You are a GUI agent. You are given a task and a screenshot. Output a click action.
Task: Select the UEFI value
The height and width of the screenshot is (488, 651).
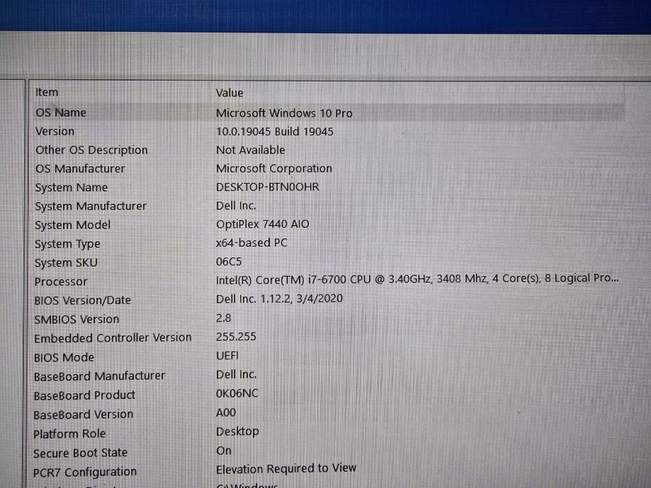[227, 355]
